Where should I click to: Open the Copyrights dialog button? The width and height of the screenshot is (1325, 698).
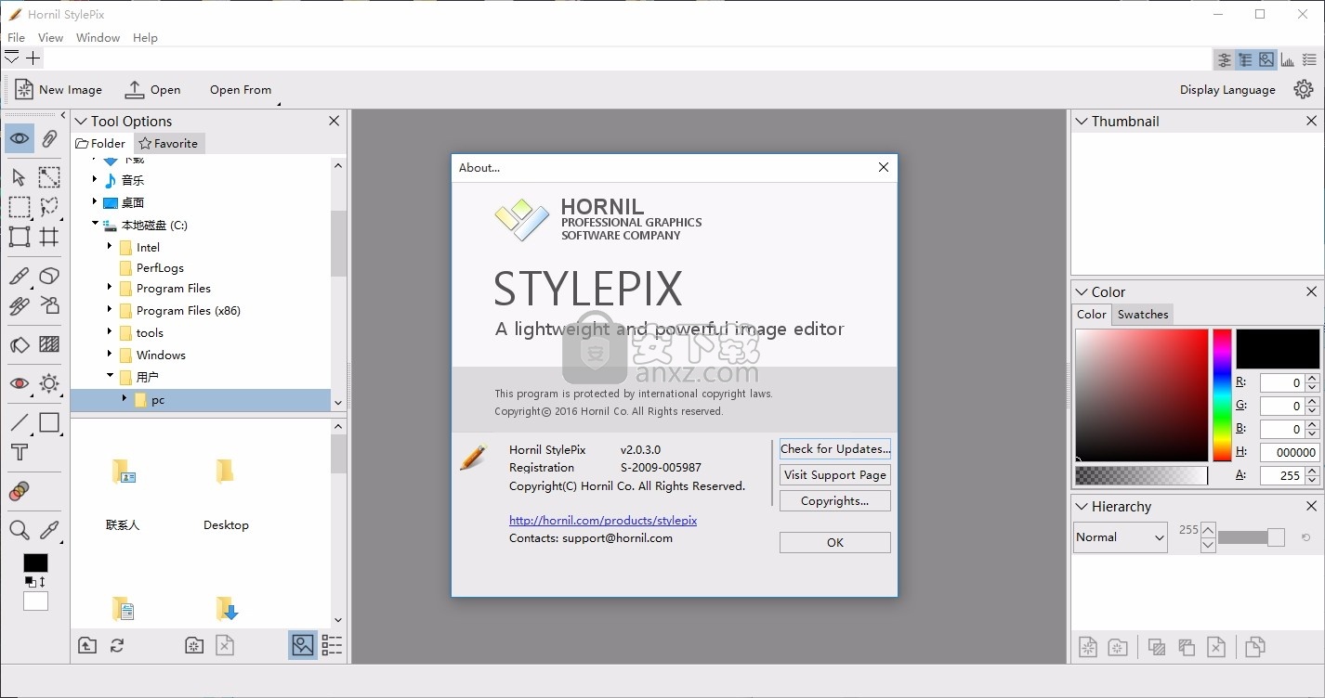coord(835,500)
